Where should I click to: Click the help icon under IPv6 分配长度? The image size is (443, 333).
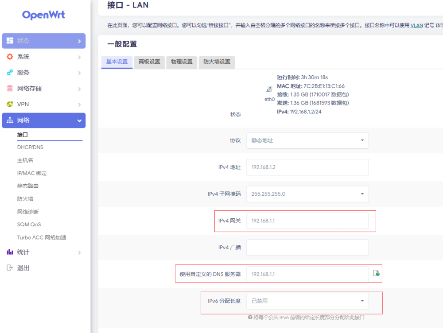click(x=250, y=317)
